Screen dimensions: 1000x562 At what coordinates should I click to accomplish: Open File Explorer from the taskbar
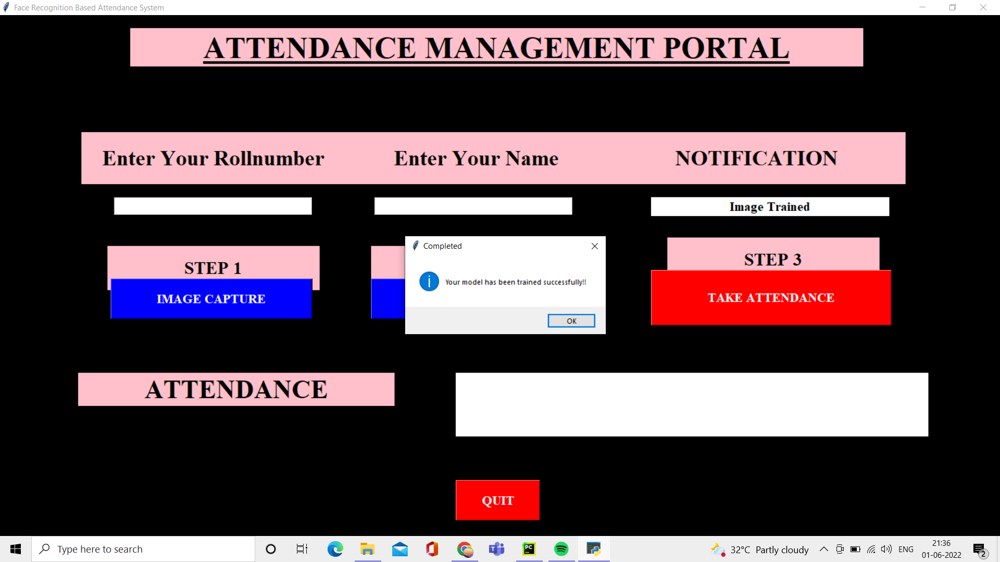click(367, 549)
